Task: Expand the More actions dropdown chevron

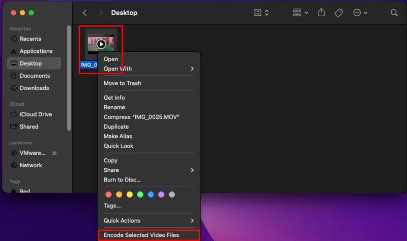Action: pos(365,13)
